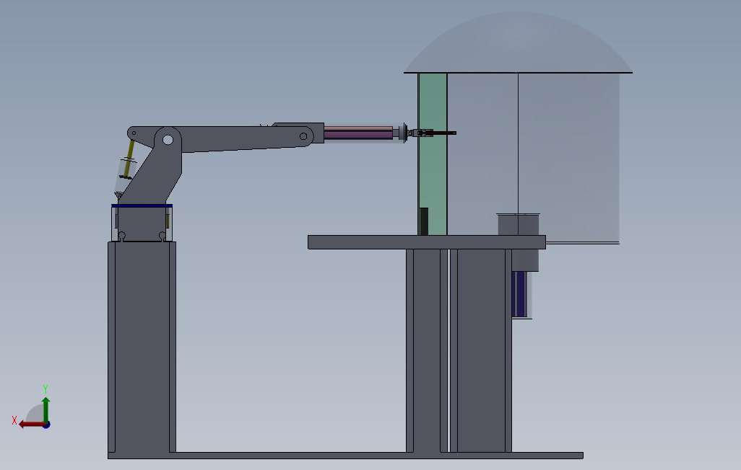Viewport: 741px width, 470px height.
Task: Select the tall robot pedestal column
Action: coord(142,347)
